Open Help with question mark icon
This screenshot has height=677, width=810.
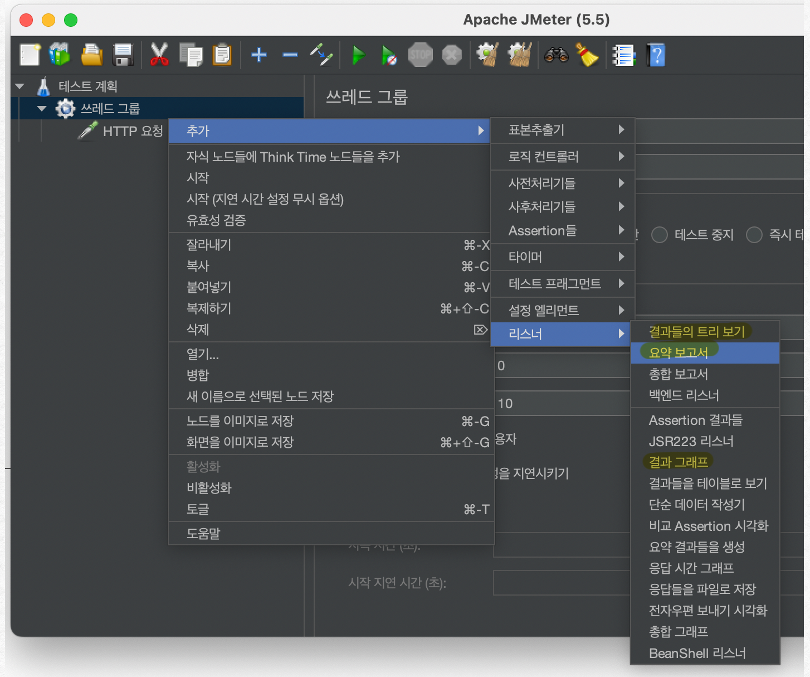coord(656,55)
